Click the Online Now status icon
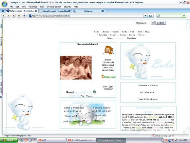Image resolution: width=190 pixels, height=143 pixels. 103,77
